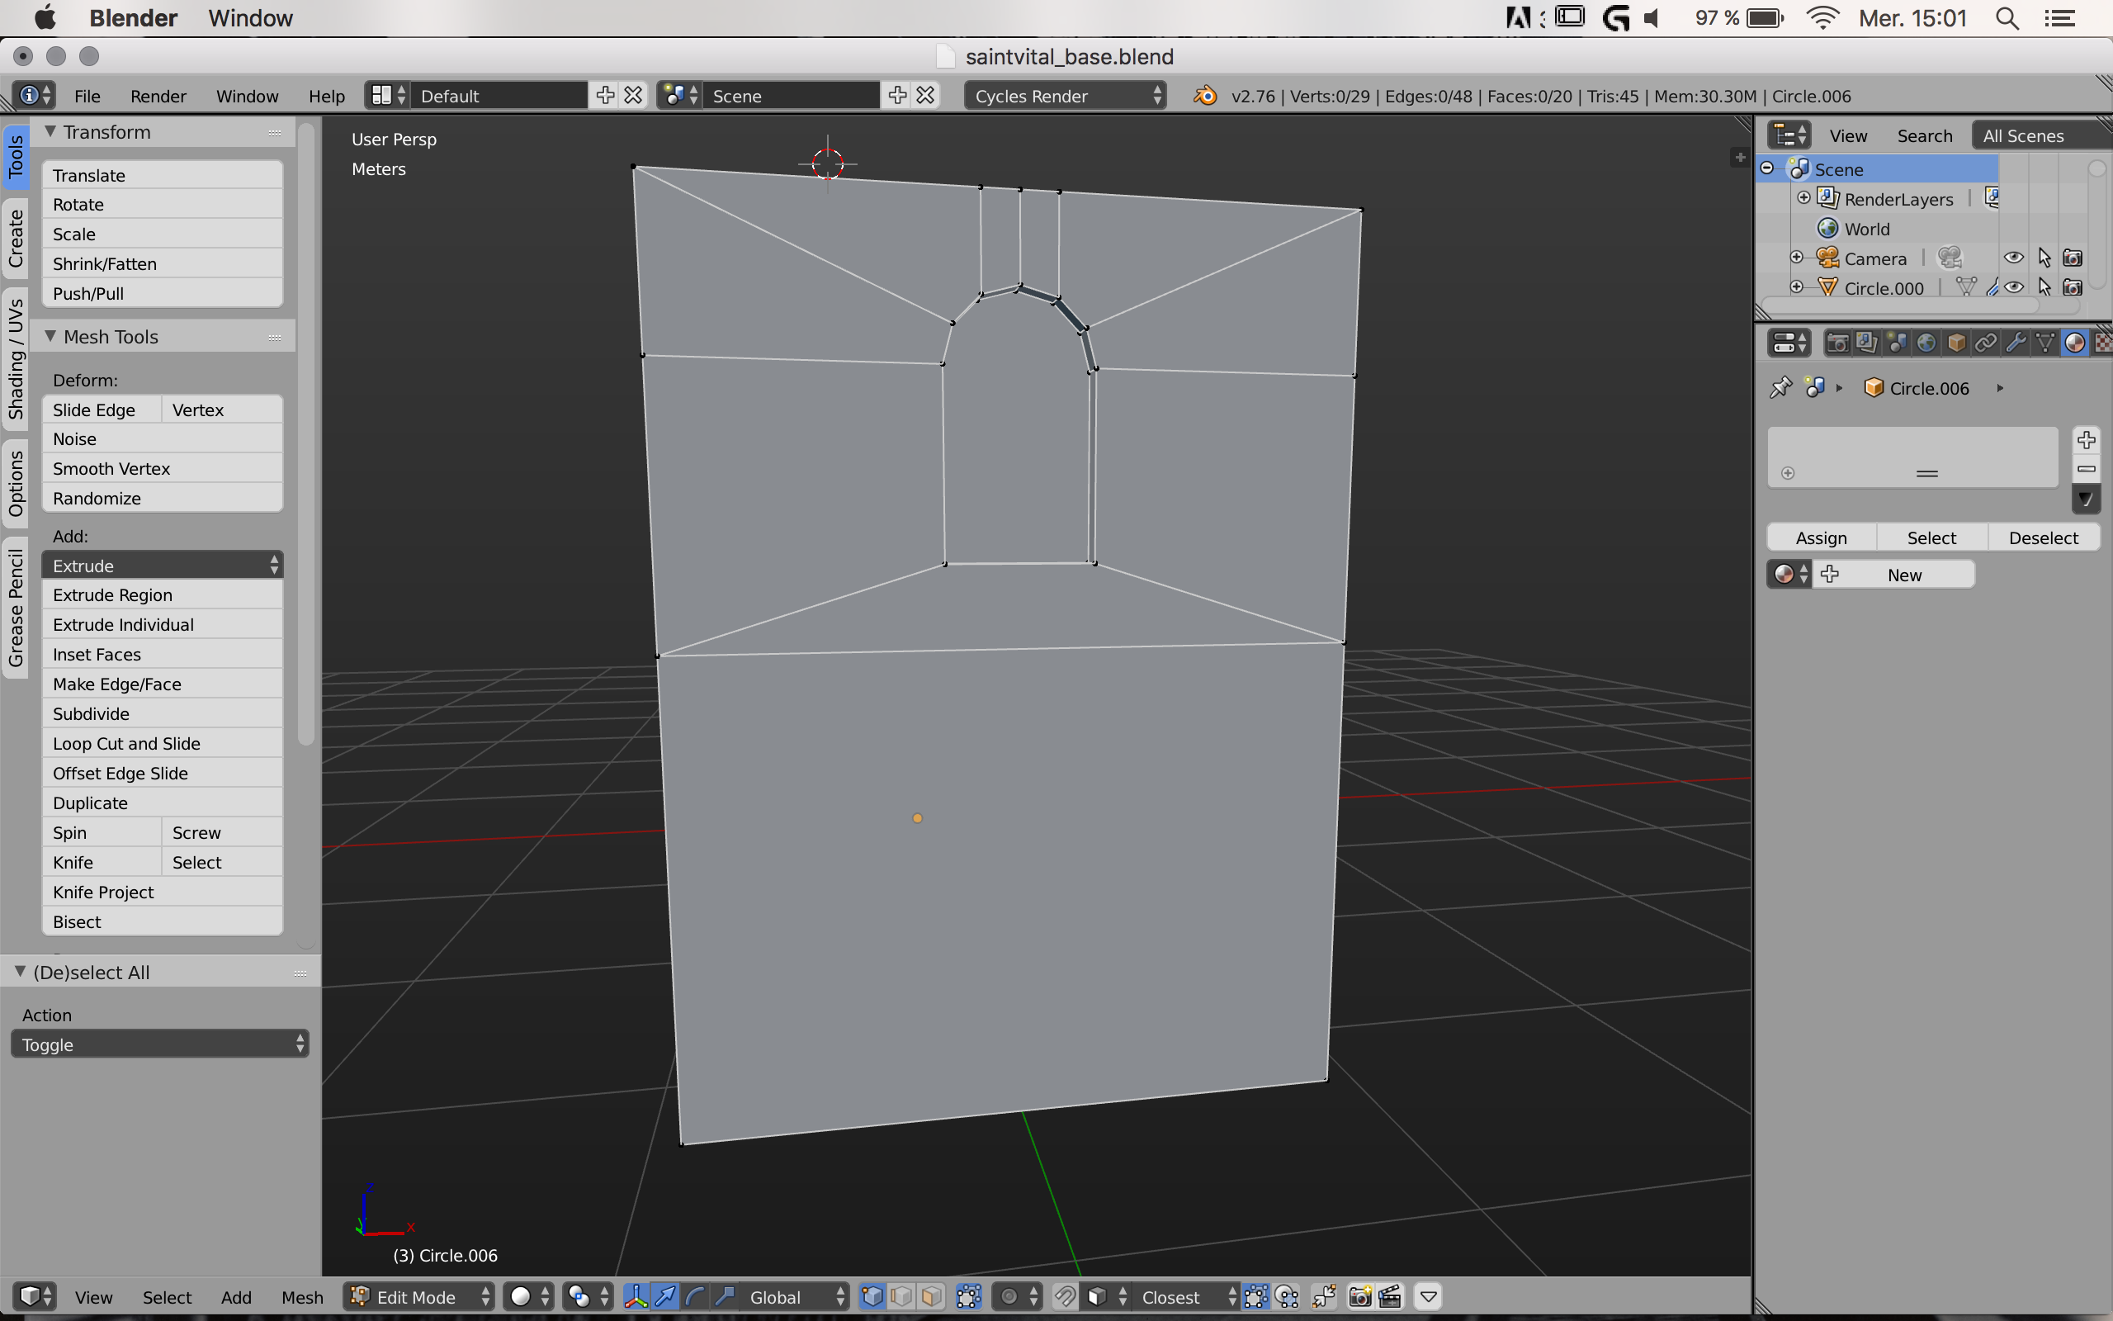The image size is (2113, 1321).
Task: Expand the RenderLayers tree item
Action: point(1803,198)
